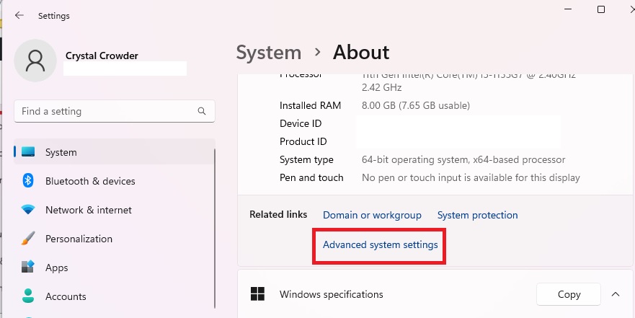Image resolution: width=635 pixels, height=318 pixels.
Task: Open Personalization settings
Action: pyautogui.click(x=115, y=238)
